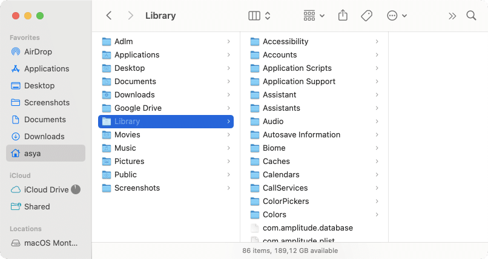Click the Search magnifier icon

click(471, 16)
